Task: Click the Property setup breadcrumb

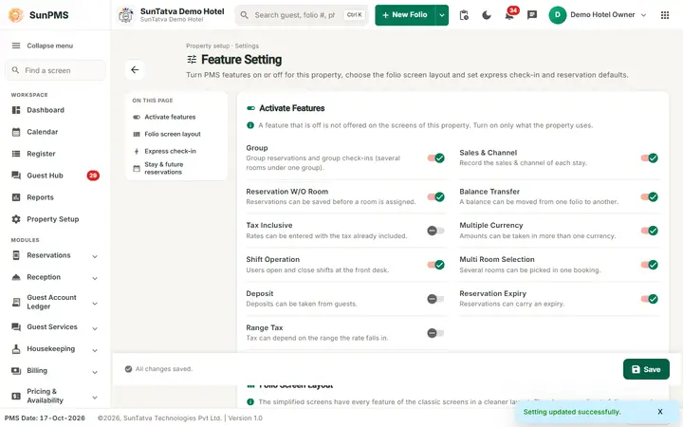Action: click(x=208, y=46)
